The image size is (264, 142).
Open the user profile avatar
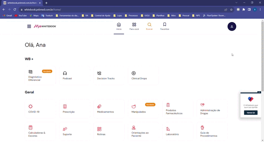coord(232,27)
